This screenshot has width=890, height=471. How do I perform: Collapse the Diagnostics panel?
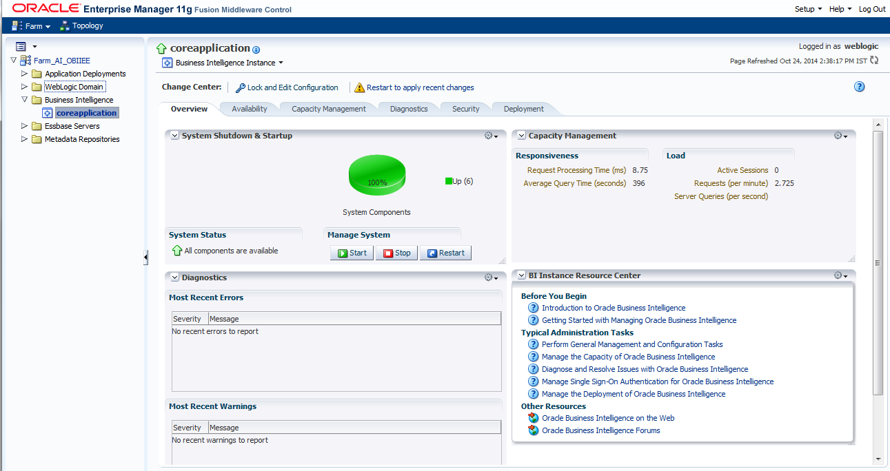[x=175, y=278]
